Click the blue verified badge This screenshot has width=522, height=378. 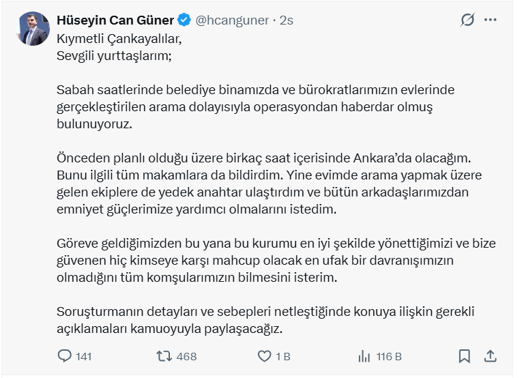coord(184,20)
